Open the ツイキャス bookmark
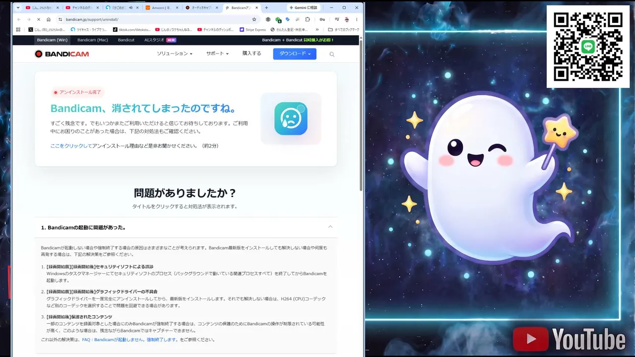635x357 pixels. (x=89, y=30)
